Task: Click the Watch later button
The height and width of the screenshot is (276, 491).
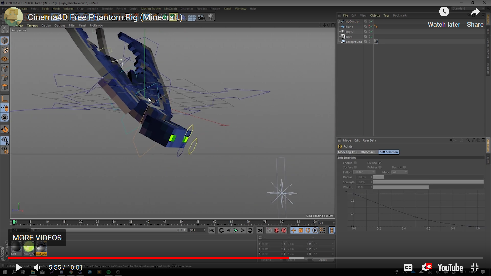Action: 444,17
